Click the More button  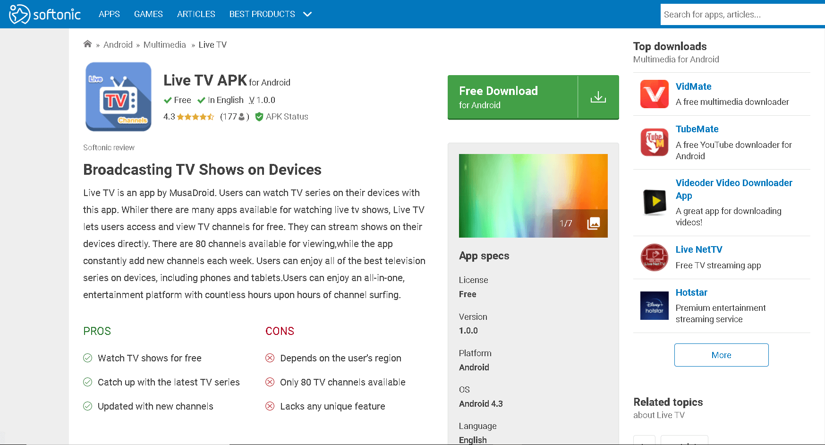point(721,355)
